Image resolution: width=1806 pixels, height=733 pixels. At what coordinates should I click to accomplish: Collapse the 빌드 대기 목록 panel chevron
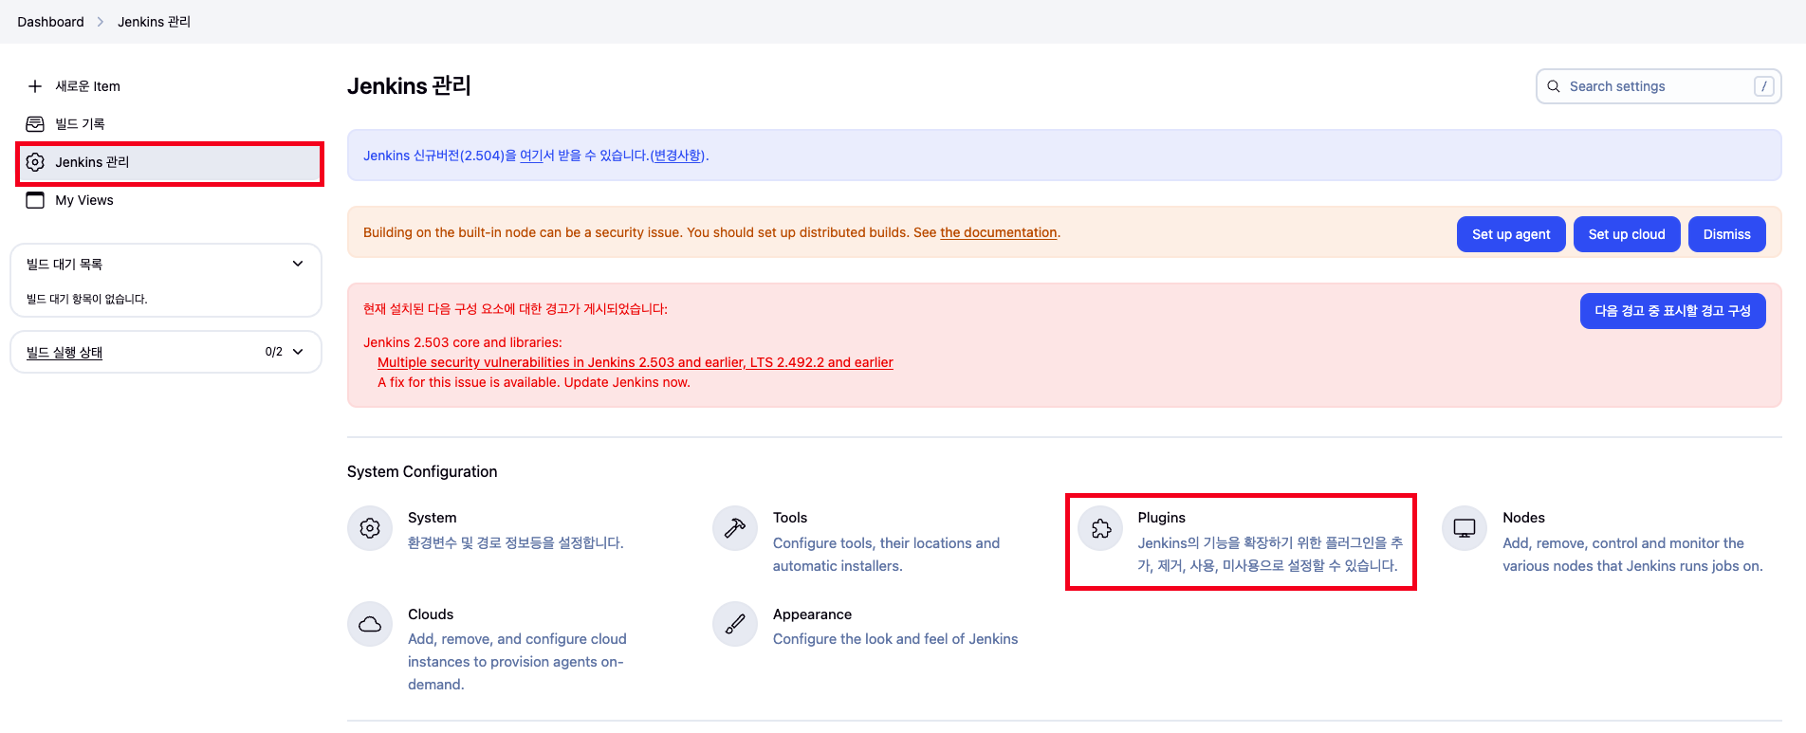click(x=298, y=264)
